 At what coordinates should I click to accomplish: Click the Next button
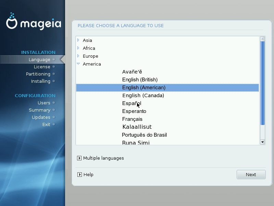[x=251, y=174]
